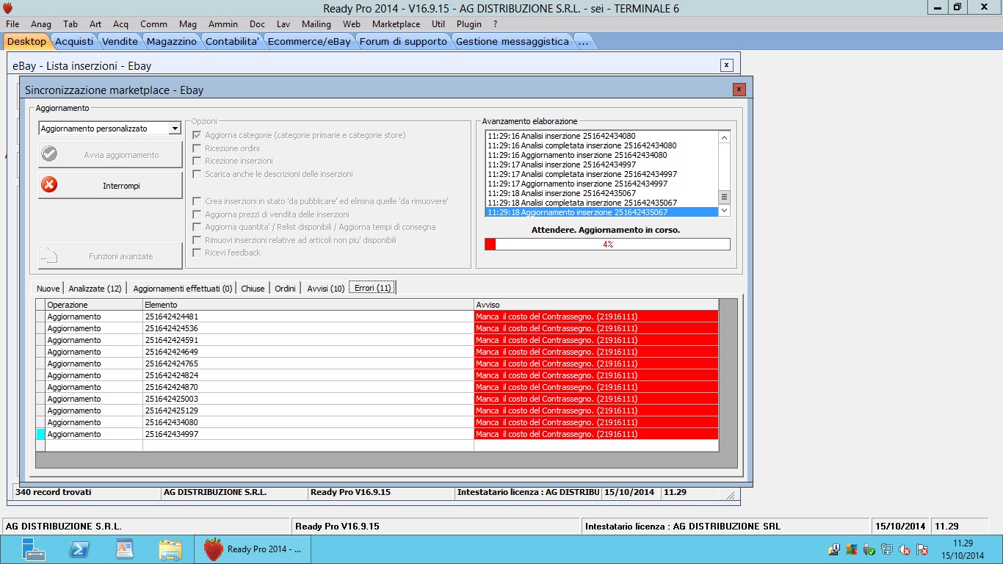Image resolution: width=1003 pixels, height=564 pixels.
Task: Click the muted speaker volume tray icon
Action: [x=905, y=549]
